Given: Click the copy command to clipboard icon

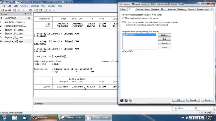Looking at the screenshot, I should pyautogui.click(x=130, y=100).
